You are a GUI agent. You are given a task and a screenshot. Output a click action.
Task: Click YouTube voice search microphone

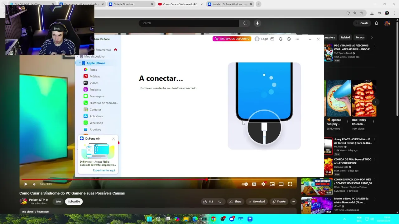tap(257, 23)
